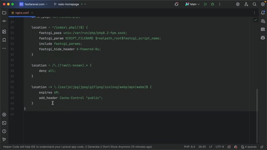Click line number 41 in gutter
This screenshot has width=267, height=150.
click(x=12, y=87)
